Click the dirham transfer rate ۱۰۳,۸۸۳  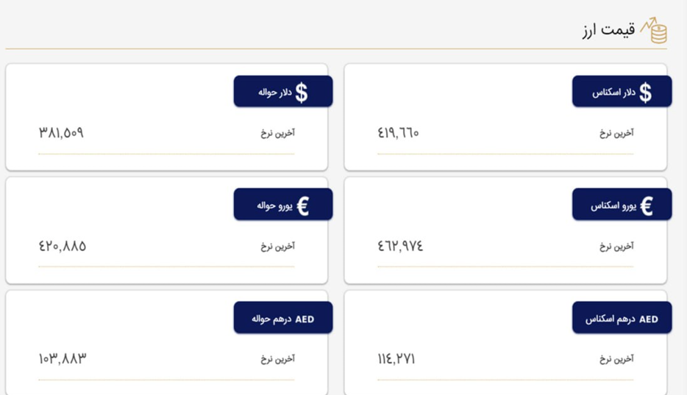click(63, 359)
